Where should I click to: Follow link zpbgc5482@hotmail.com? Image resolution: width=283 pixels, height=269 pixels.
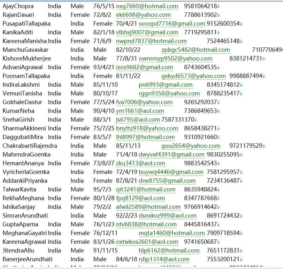point(196,50)
